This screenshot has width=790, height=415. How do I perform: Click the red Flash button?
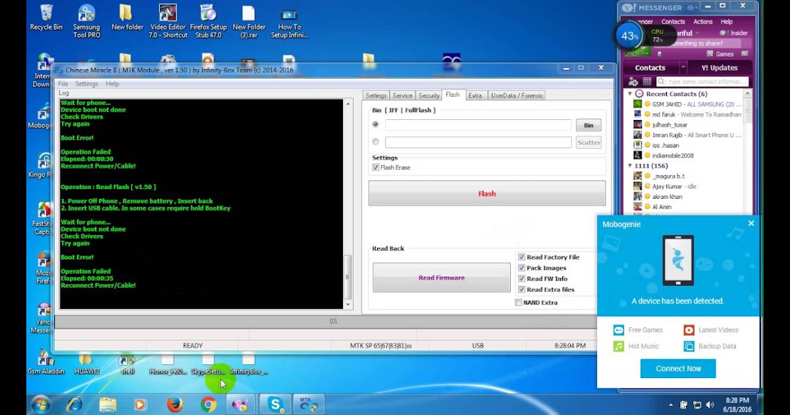pos(487,194)
